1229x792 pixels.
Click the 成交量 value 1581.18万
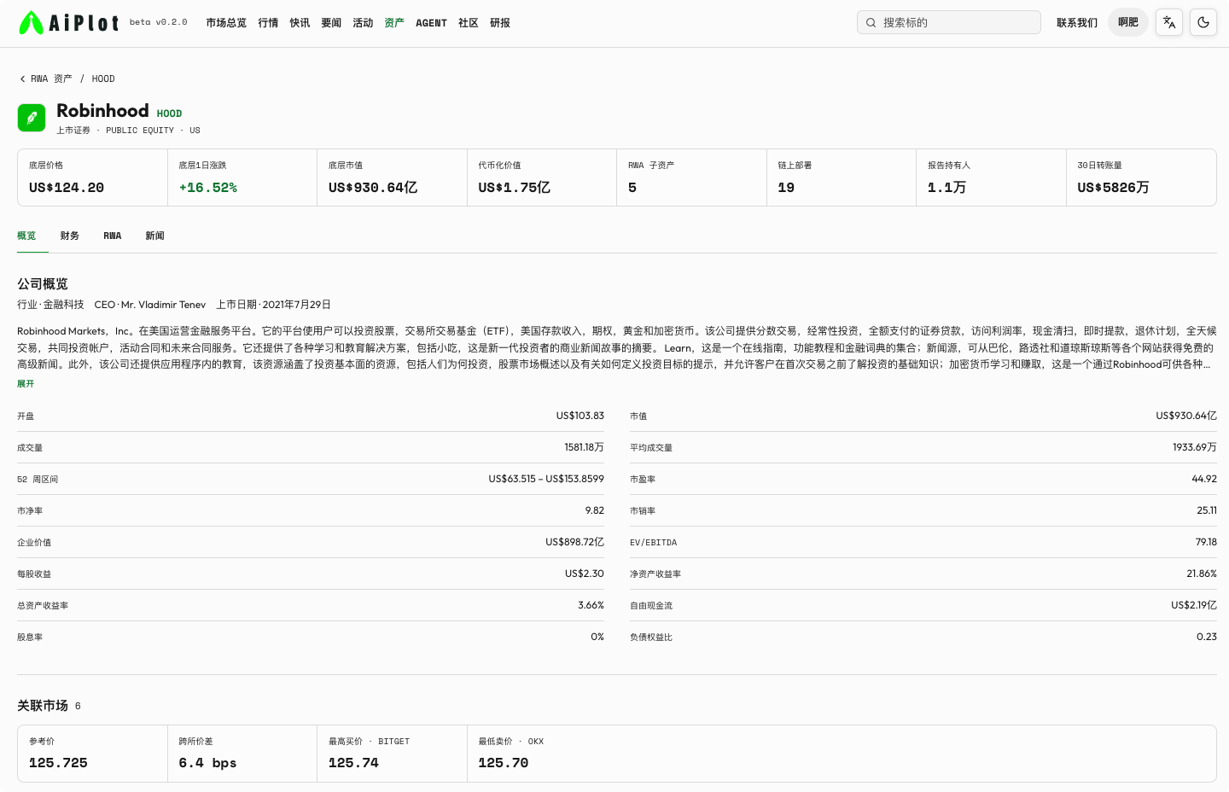tap(584, 447)
